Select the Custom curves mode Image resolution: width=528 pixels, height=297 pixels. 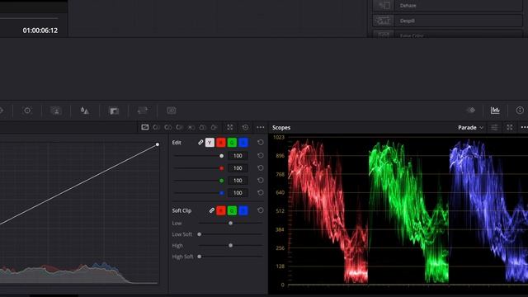pos(145,127)
